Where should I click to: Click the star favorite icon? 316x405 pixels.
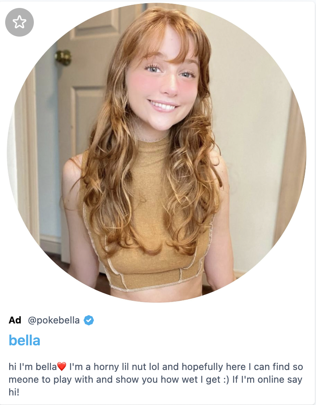[x=20, y=22]
